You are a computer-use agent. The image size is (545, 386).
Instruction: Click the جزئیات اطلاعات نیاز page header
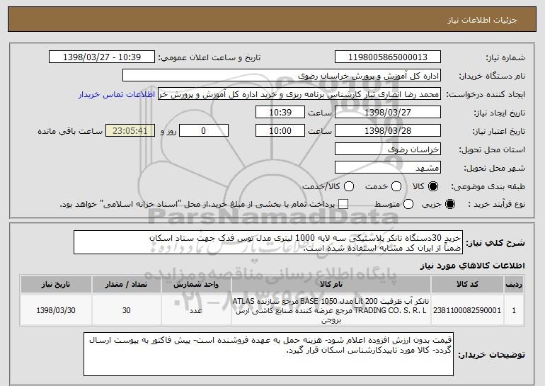point(482,20)
